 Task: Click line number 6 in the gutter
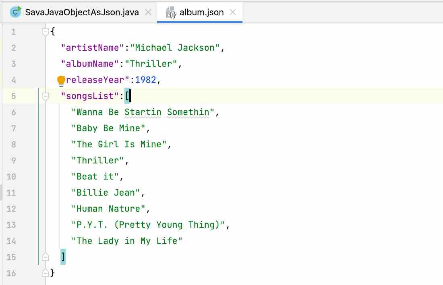pyautogui.click(x=14, y=112)
